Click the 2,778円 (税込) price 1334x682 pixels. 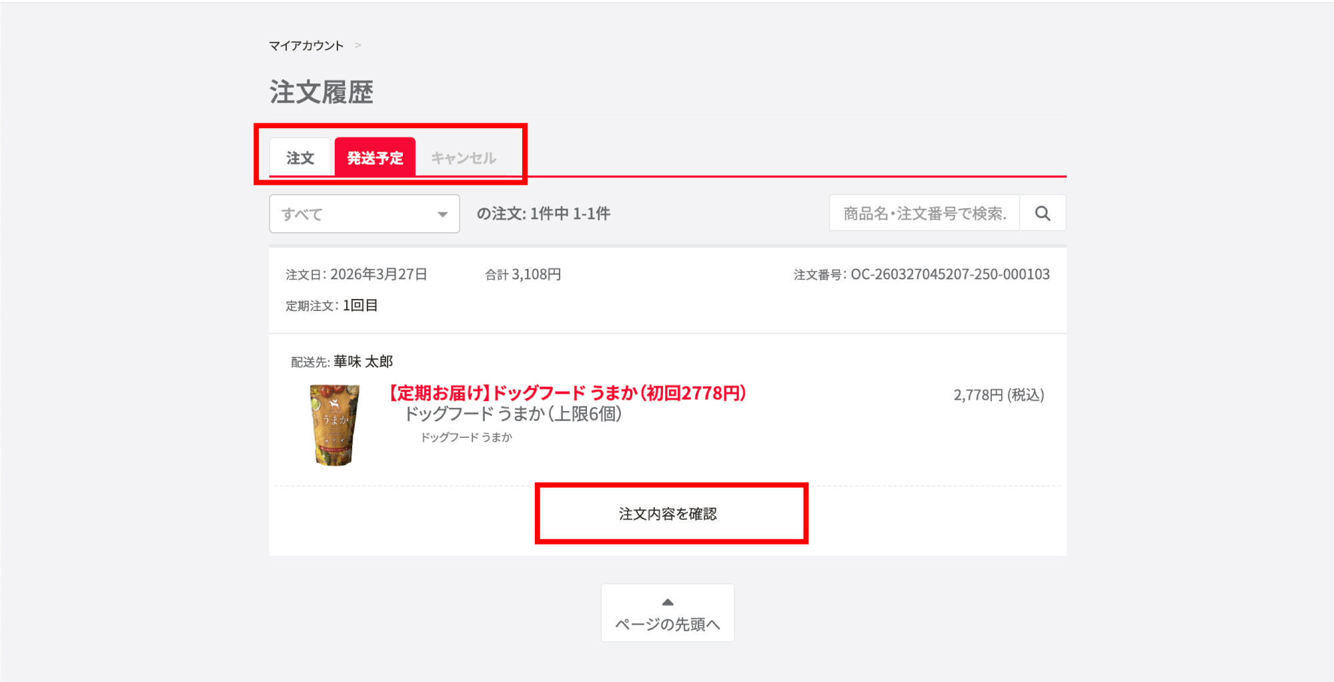[998, 395]
